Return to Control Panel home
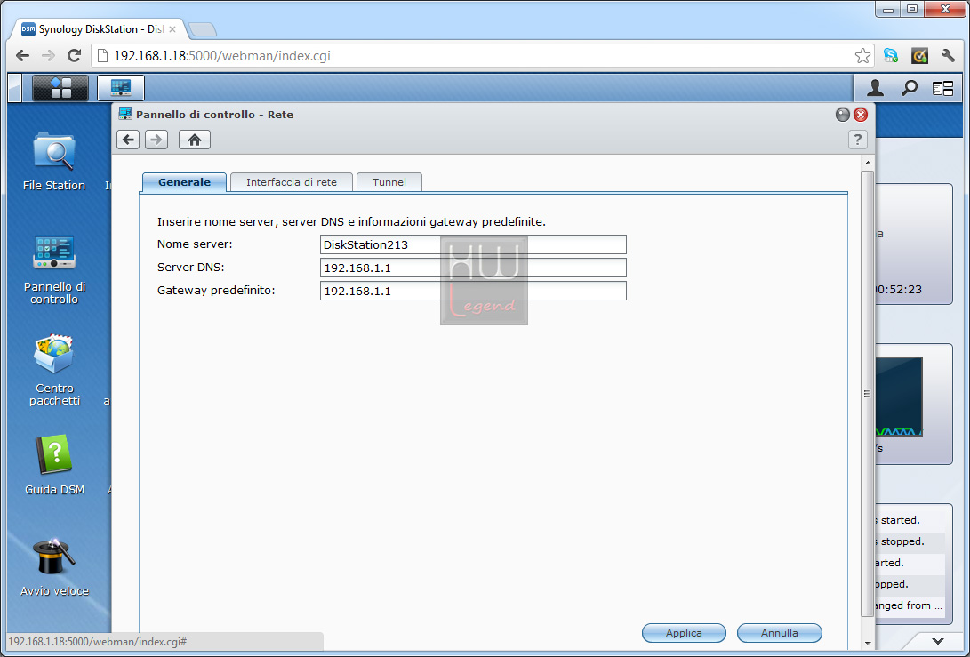 [x=195, y=140]
